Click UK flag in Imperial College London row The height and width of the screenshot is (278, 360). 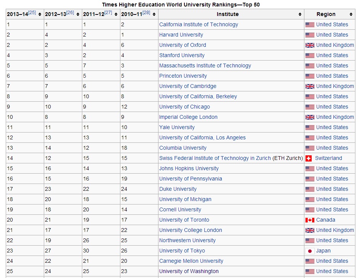(x=310, y=117)
